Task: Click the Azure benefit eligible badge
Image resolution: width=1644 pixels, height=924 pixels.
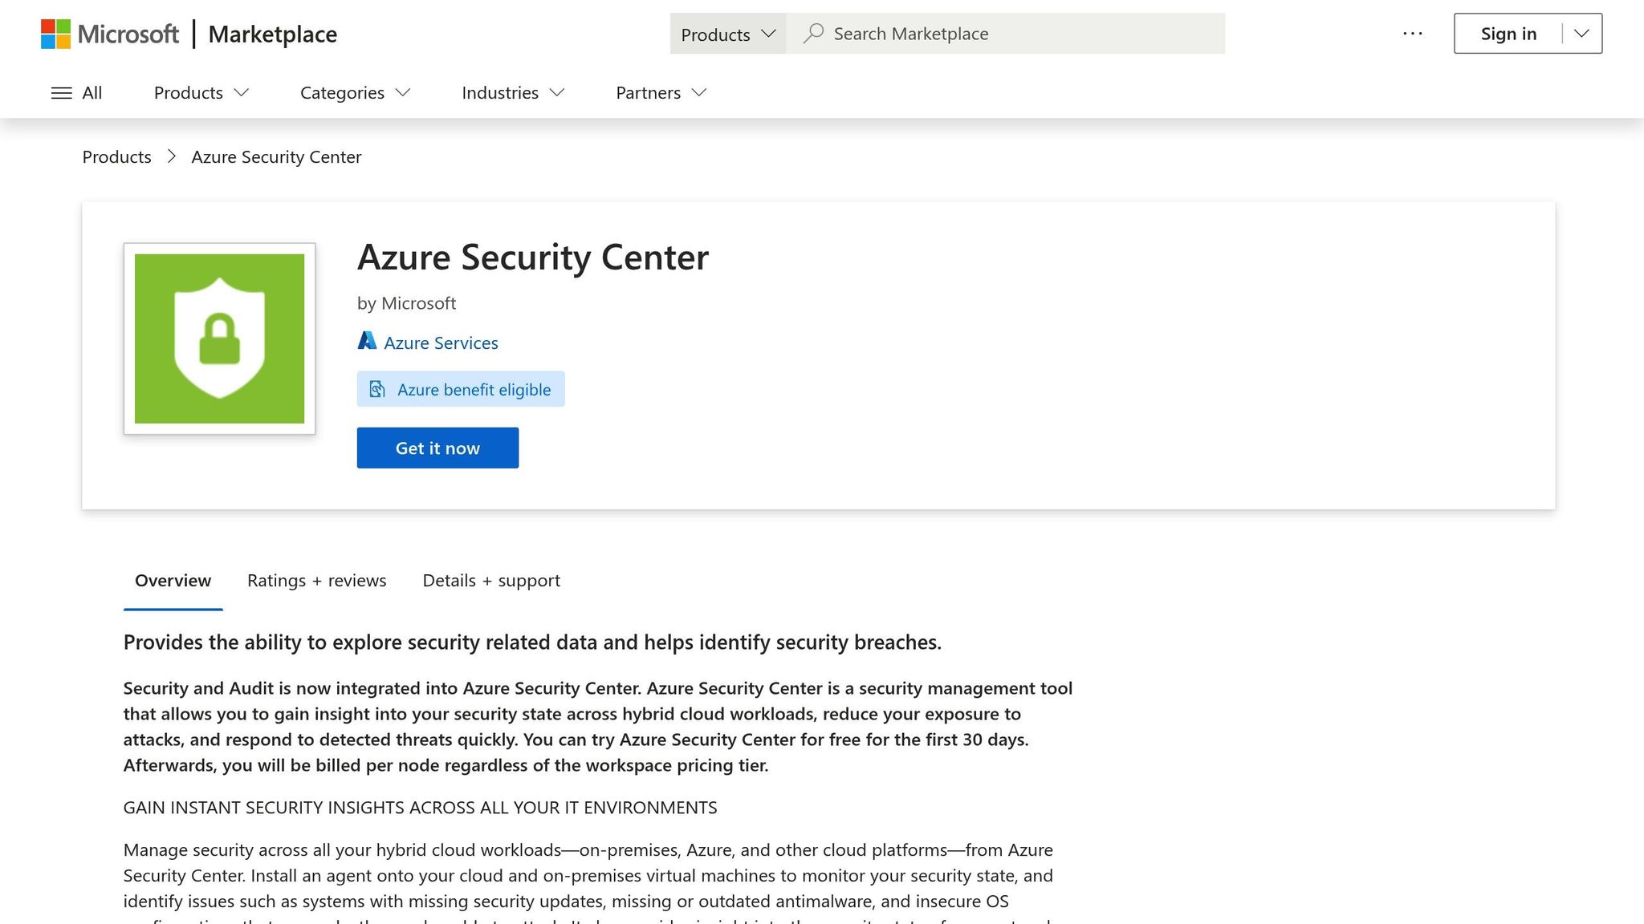Action: pos(461,389)
